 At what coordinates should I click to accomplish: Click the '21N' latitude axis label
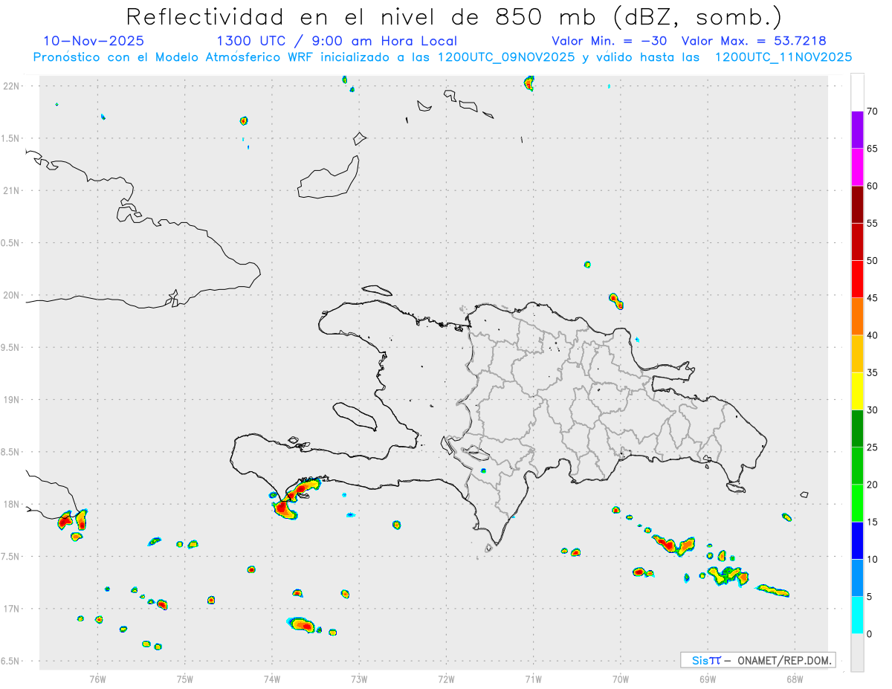(x=12, y=190)
